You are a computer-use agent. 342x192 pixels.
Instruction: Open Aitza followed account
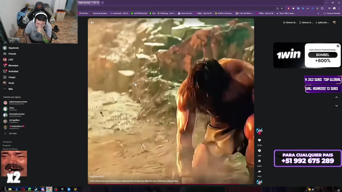coord(10,109)
